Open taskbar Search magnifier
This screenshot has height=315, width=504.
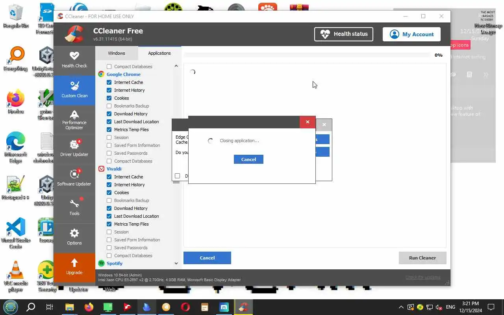(x=31, y=307)
